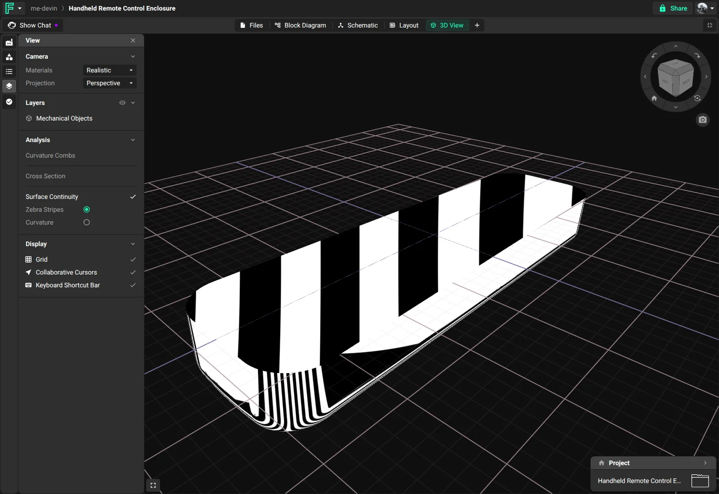719x494 pixels.
Task: Open the Flux logo main menu
Action: (13, 8)
